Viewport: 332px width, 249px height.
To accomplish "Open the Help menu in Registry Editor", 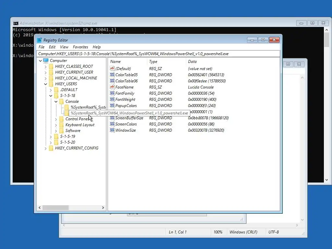I will click(x=97, y=47).
